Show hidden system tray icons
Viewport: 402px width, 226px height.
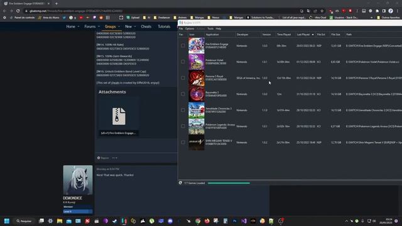point(347,221)
